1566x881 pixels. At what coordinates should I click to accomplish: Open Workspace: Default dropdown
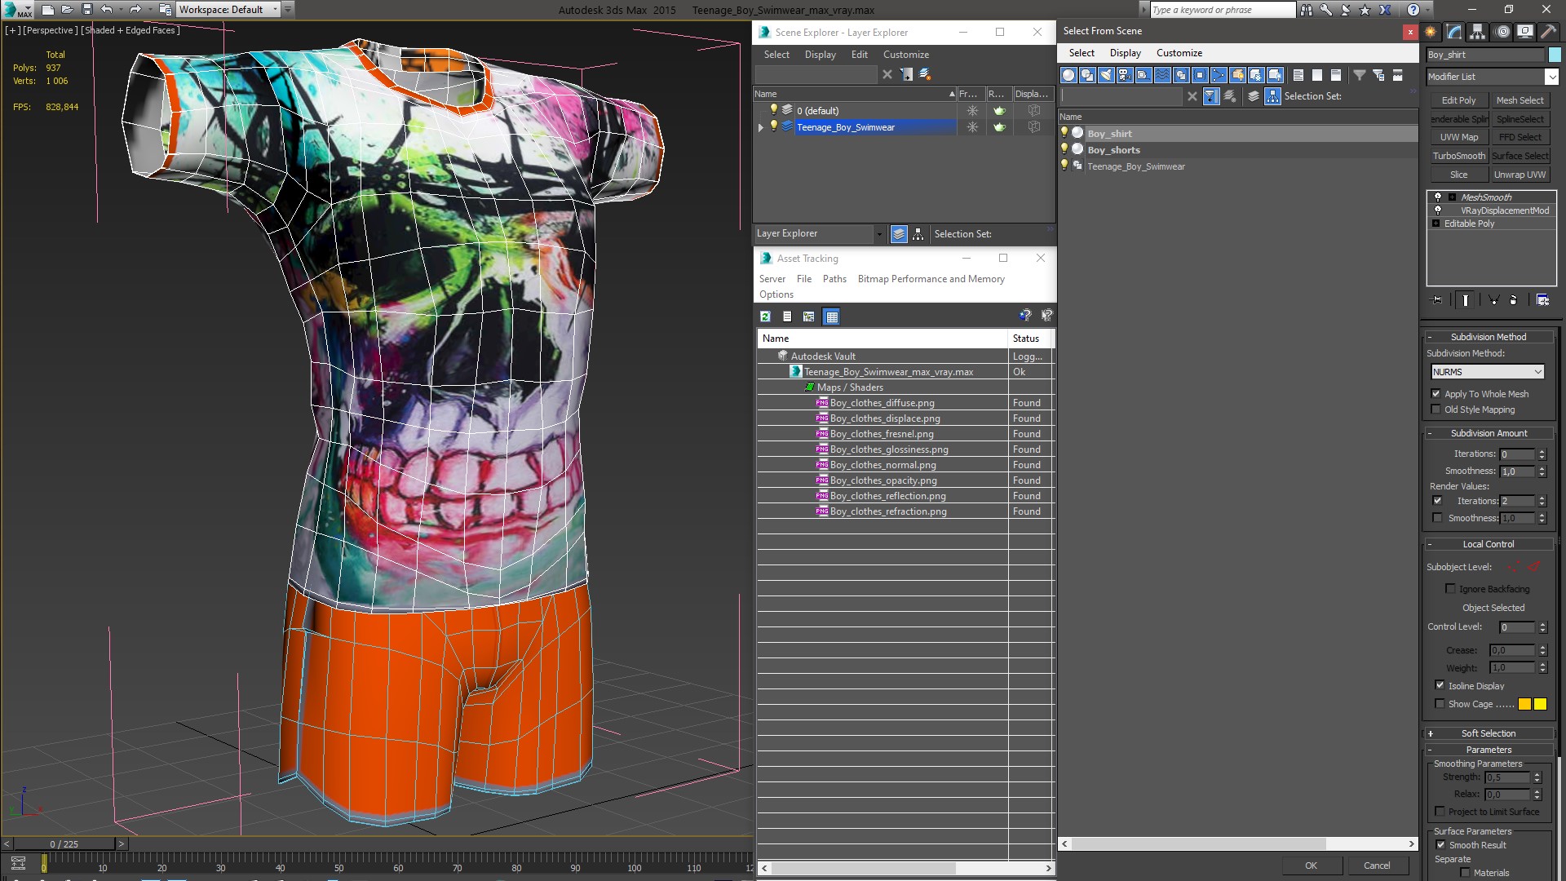(228, 10)
